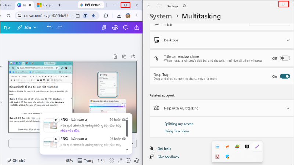Click Give feedback link
Viewport: 294px width, 165px height.
[168, 157]
